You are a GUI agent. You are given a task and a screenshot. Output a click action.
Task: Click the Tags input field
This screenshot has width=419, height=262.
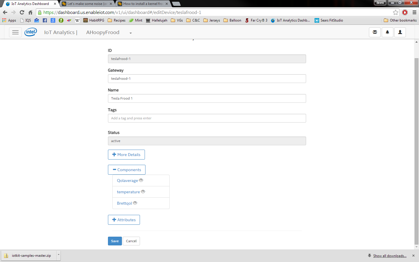(x=207, y=118)
